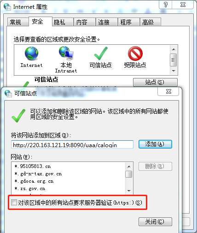The width and height of the screenshot is (197, 233).
Task: Open the 隐私 tab
Action: coord(59,22)
